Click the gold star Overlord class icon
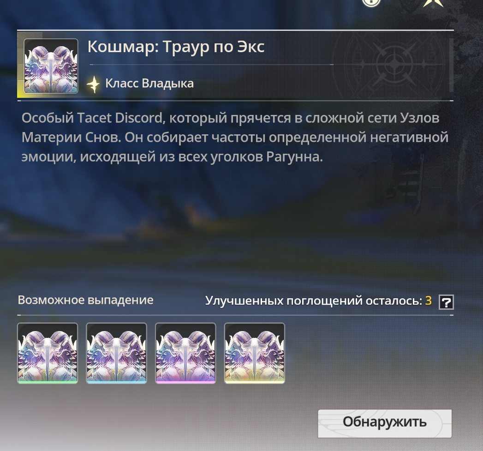Screen dimensions: 483x451 (93, 84)
